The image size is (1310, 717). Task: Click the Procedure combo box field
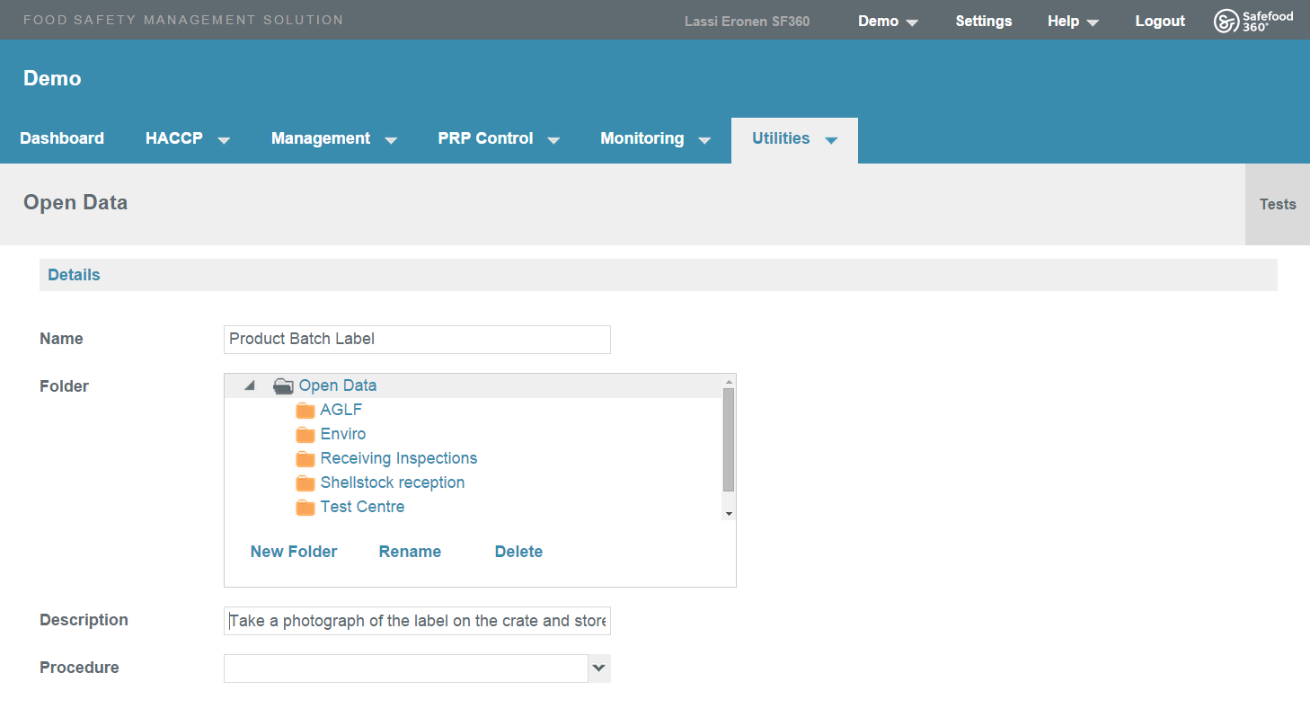pyautogui.click(x=406, y=668)
